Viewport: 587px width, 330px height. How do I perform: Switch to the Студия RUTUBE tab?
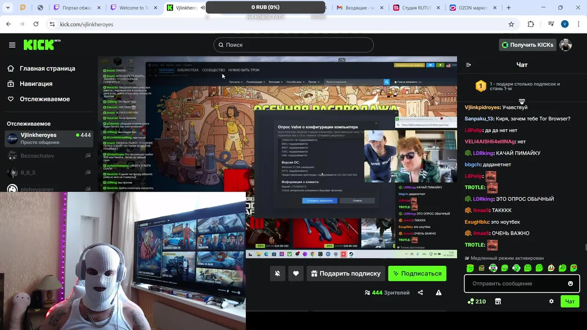coord(417,8)
